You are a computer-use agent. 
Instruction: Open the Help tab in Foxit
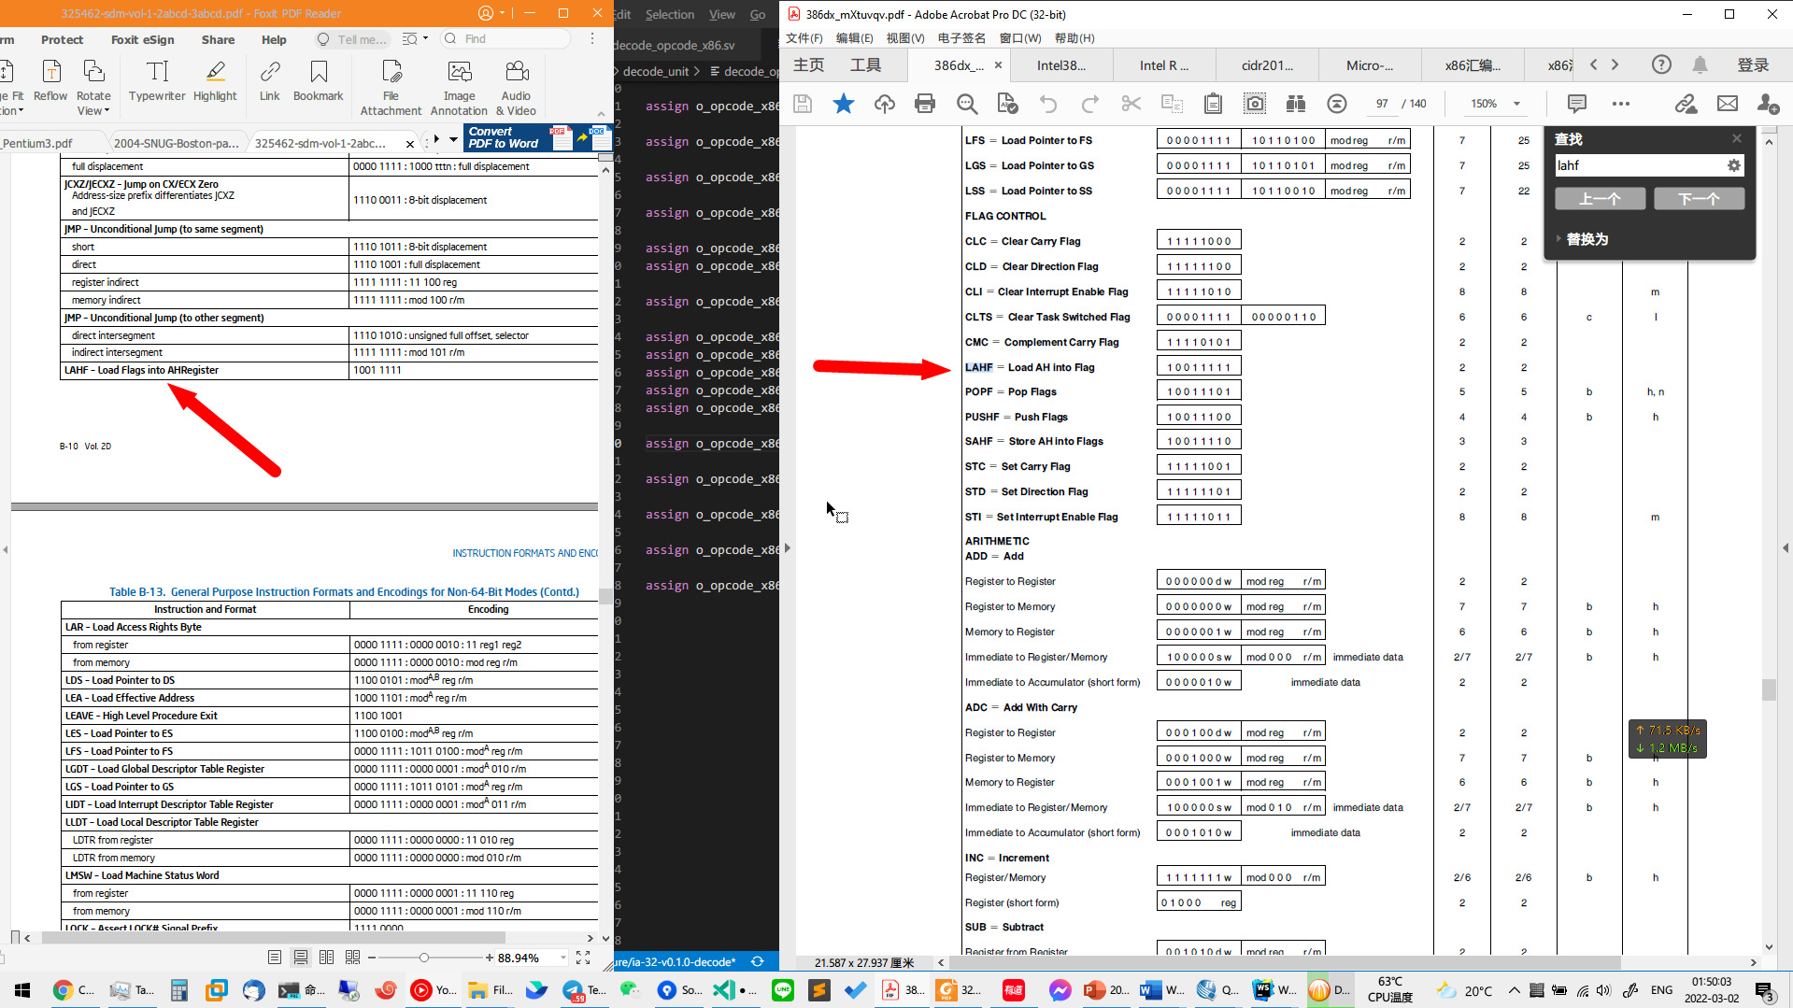274,39
